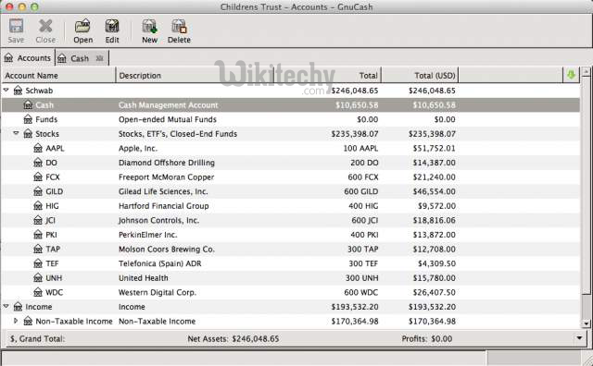Viewport: 593px width, 366px height.
Task: Click the FCX account bank icon
Action: (x=38, y=177)
